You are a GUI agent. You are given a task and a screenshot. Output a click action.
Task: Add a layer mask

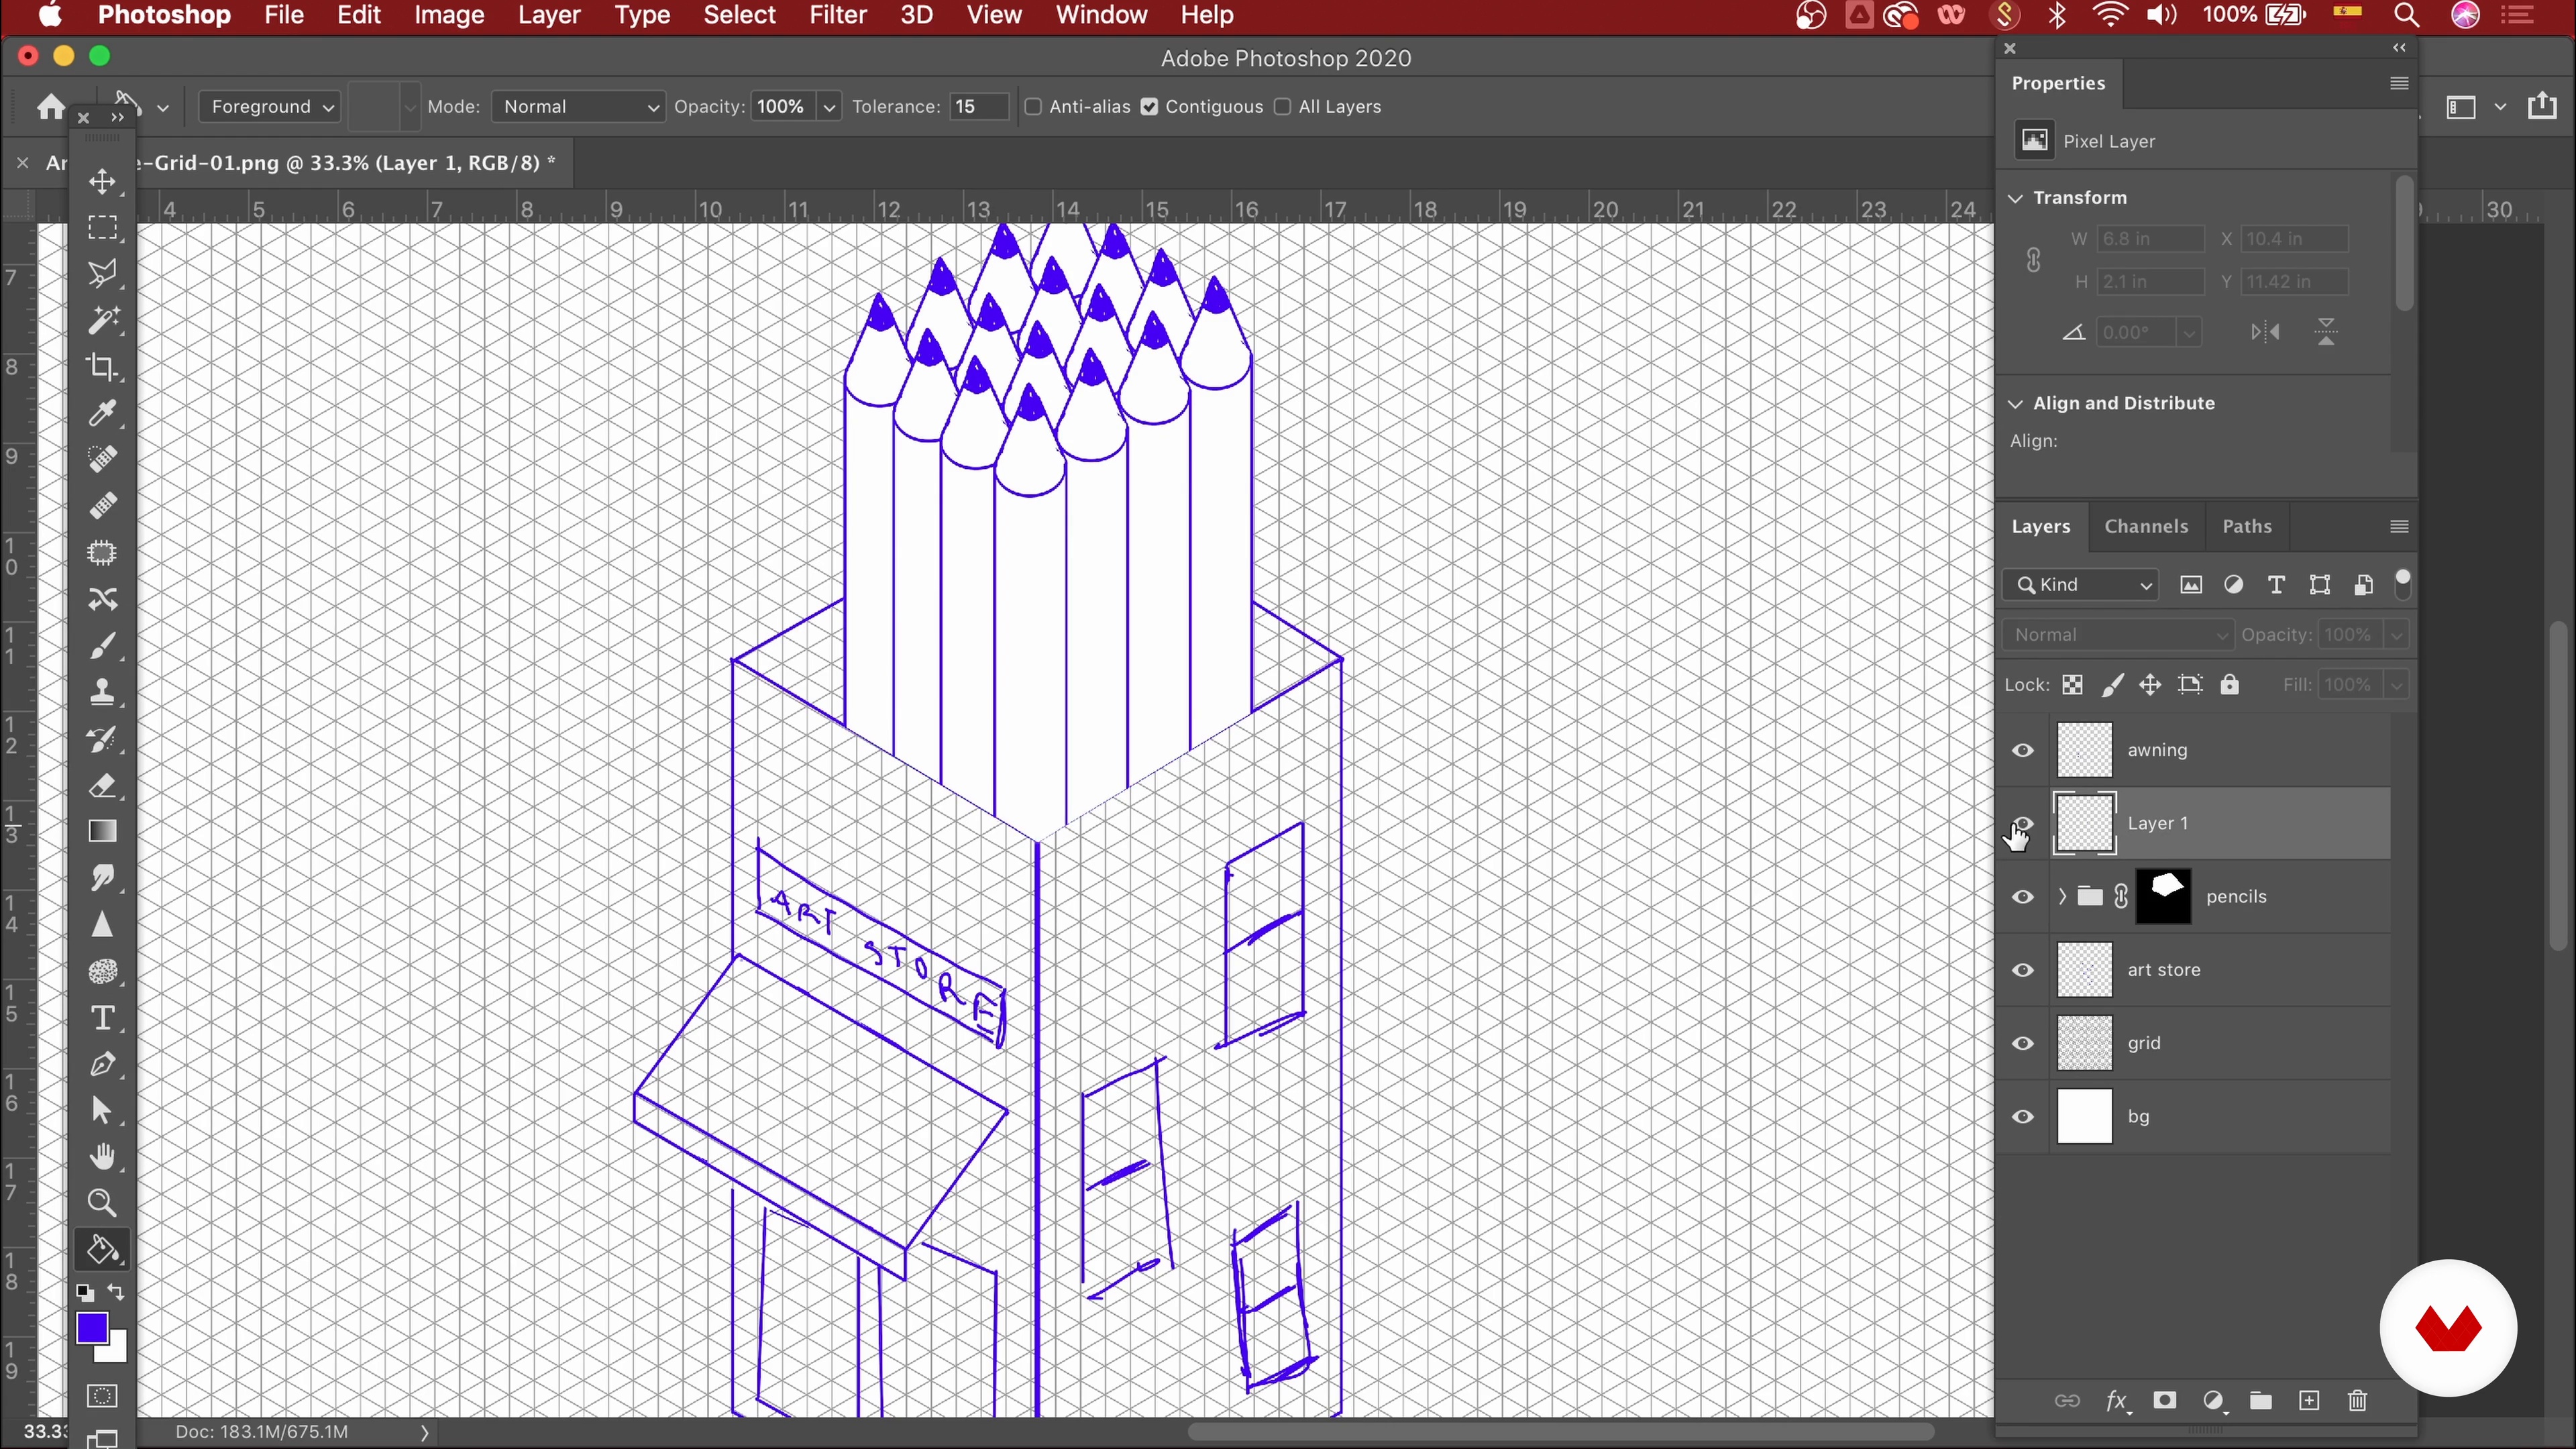pyautogui.click(x=2165, y=1400)
